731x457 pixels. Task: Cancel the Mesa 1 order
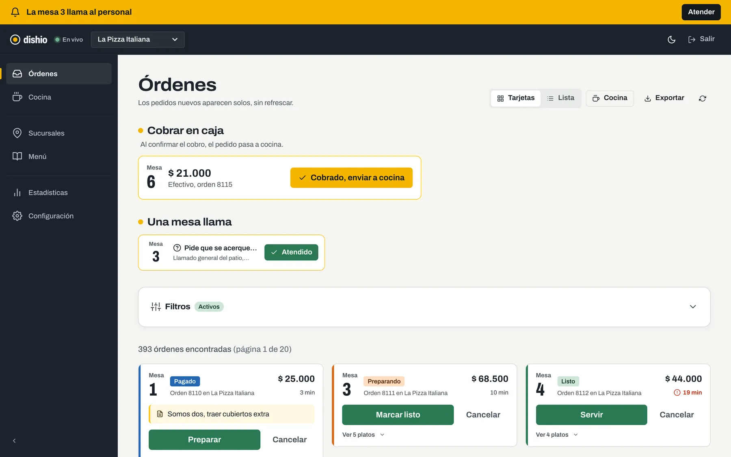[x=290, y=440]
